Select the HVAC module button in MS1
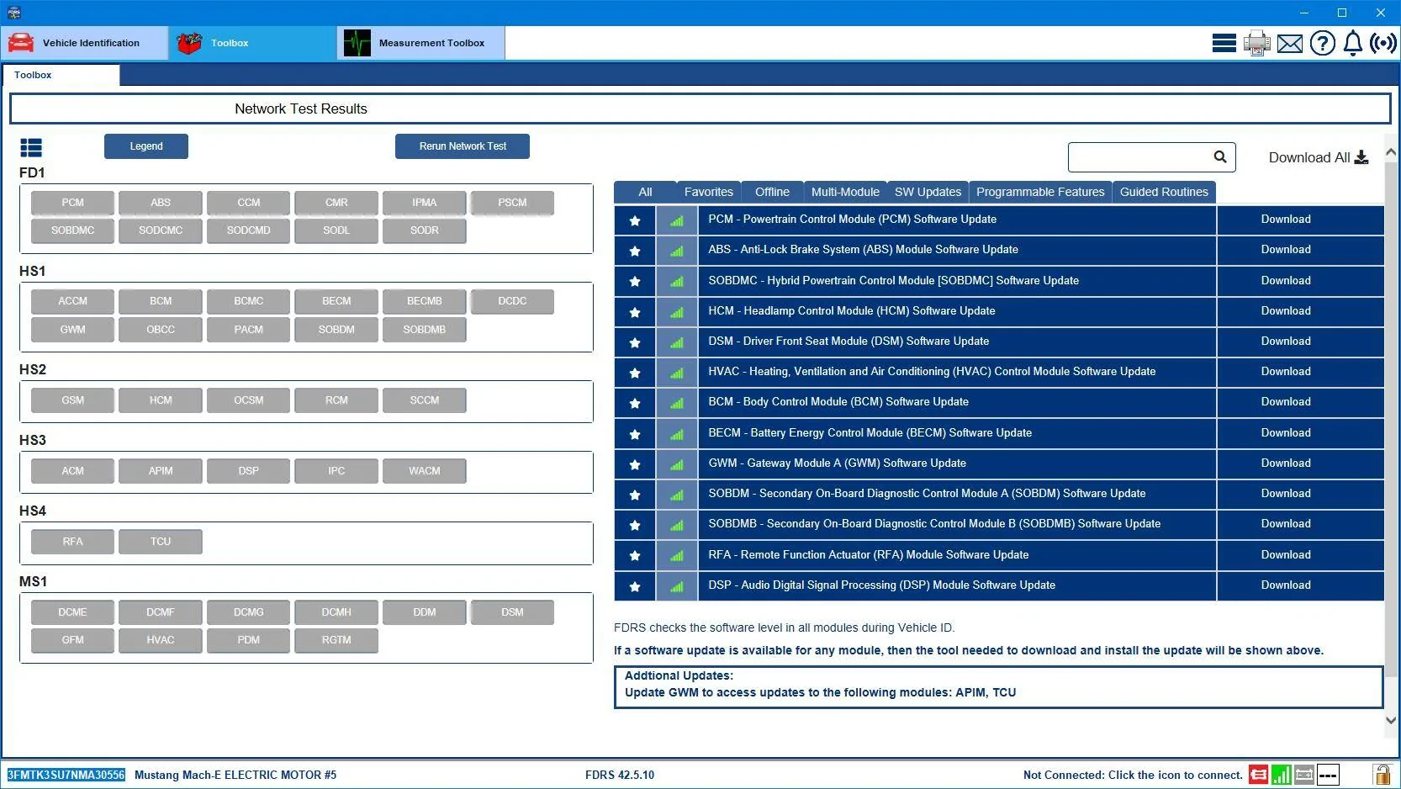Screen dimensions: 1401x789 (161, 640)
